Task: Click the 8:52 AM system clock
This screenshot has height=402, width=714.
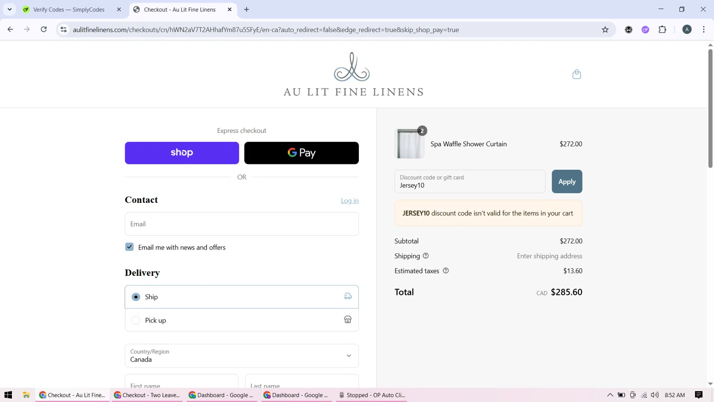Action: click(x=674, y=395)
